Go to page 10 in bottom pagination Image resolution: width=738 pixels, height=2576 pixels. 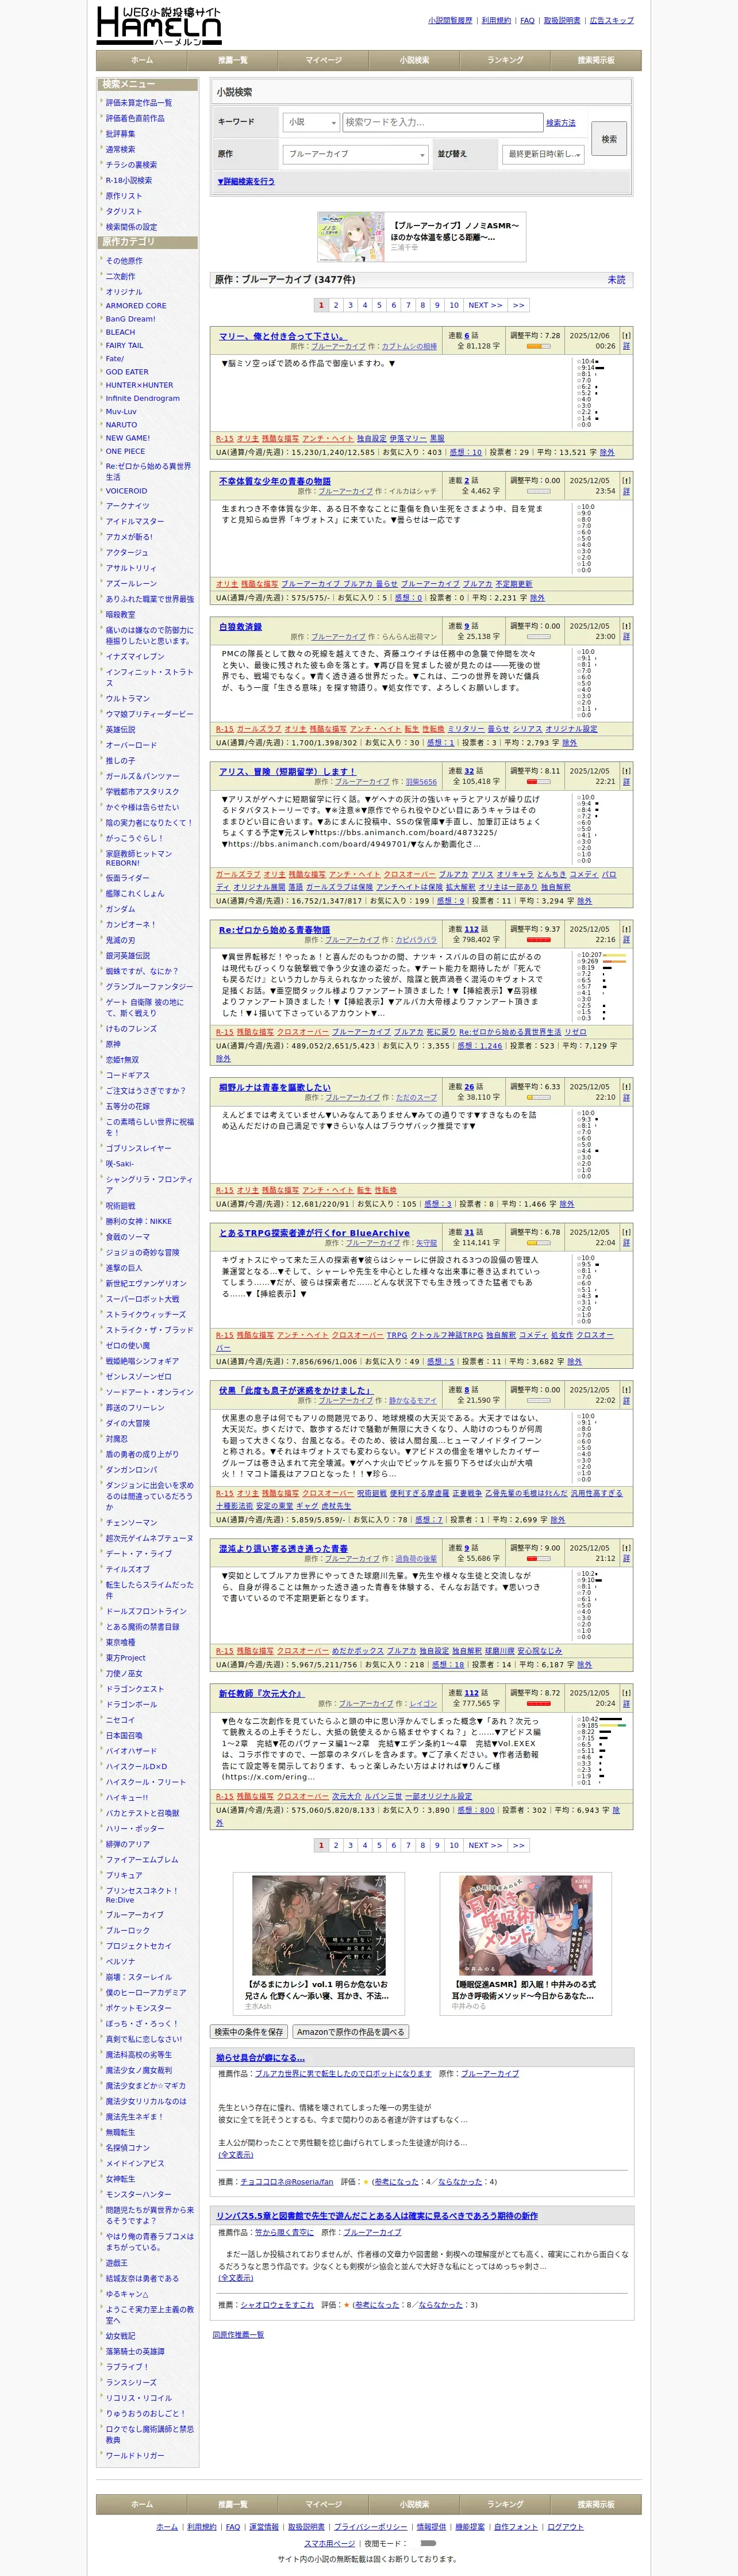pos(454,1845)
